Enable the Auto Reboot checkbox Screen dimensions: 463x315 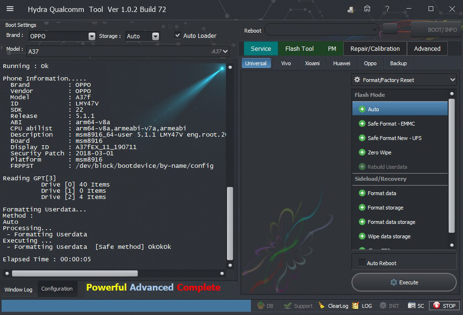click(x=361, y=263)
